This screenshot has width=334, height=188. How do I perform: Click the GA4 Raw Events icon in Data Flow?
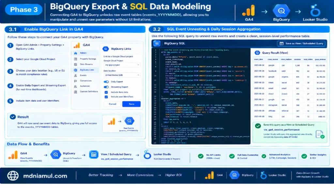point(13,155)
